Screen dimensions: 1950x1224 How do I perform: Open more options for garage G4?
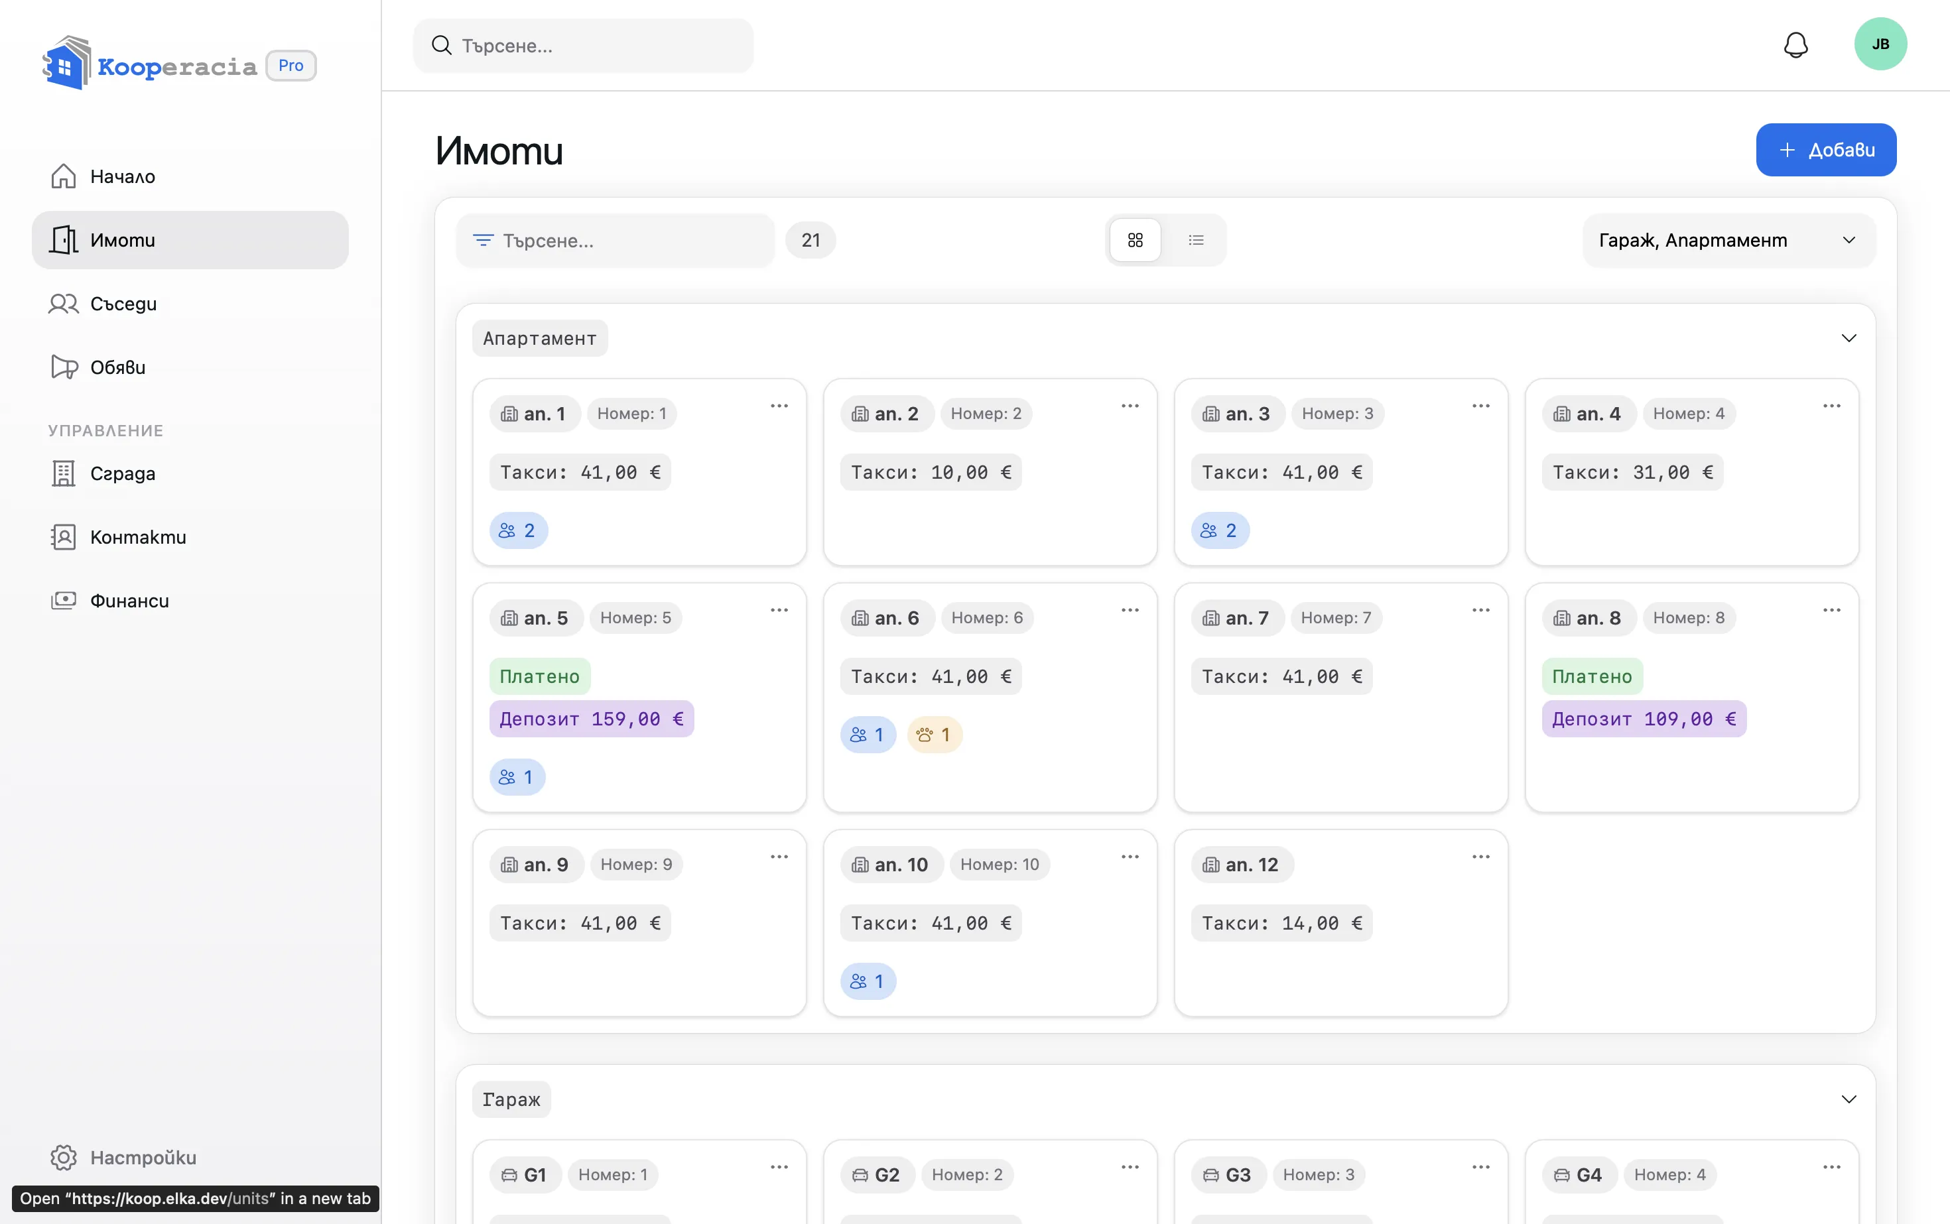1831,1168
